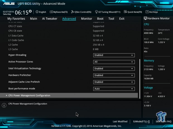Click the L1 Data Cache row
The height and width of the screenshot is (129, 173).
pyautogui.click(x=56, y=36)
